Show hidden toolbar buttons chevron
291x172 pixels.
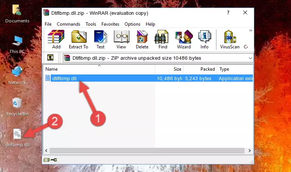[251, 30]
